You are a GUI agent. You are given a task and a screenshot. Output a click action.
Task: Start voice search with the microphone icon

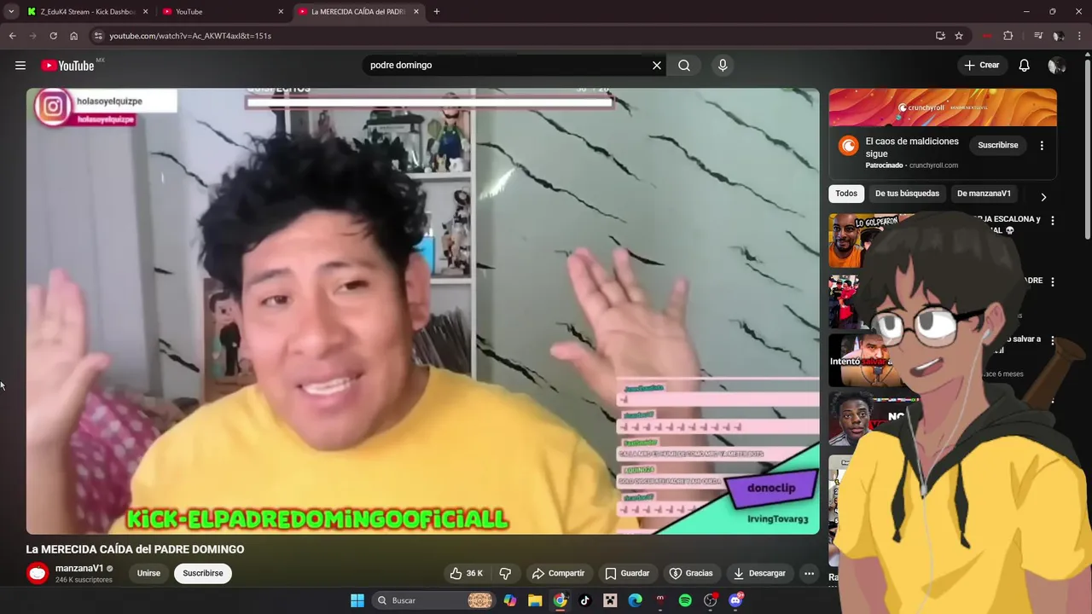[x=723, y=65]
